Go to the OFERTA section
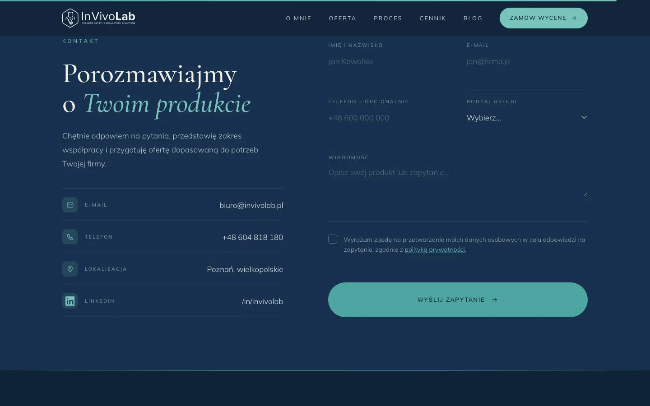The image size is (650, 406). [x=343, y=18]
